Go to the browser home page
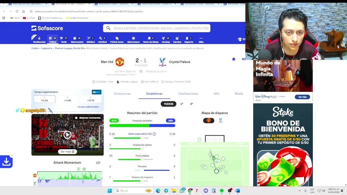 pos(24,11)
